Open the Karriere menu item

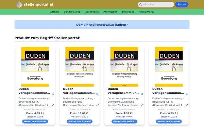(55, 12)
